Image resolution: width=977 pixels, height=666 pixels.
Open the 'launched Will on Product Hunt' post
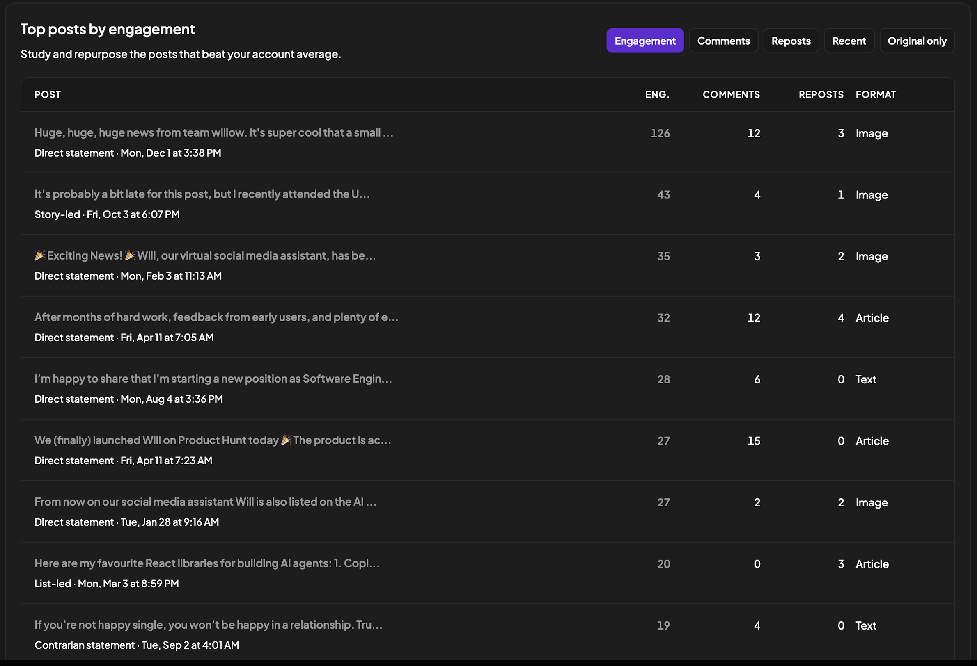[213, 440]
